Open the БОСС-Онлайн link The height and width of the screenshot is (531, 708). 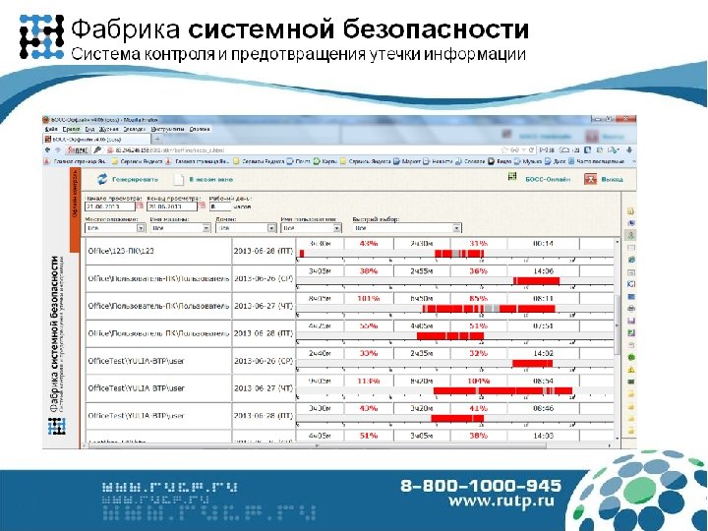548,179
